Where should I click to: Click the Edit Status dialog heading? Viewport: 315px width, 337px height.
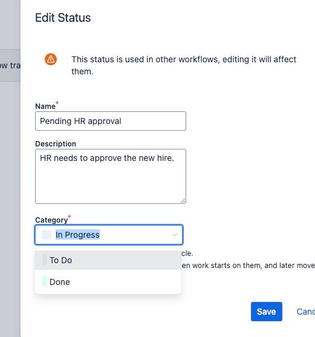[63, 18]
